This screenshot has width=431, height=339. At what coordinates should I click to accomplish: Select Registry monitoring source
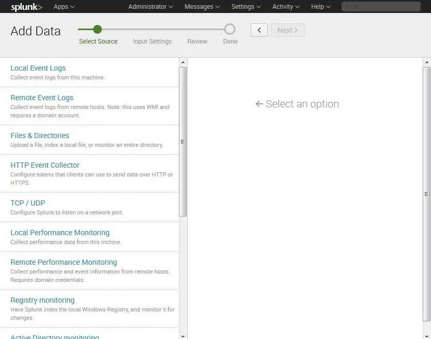coord(42,300)
